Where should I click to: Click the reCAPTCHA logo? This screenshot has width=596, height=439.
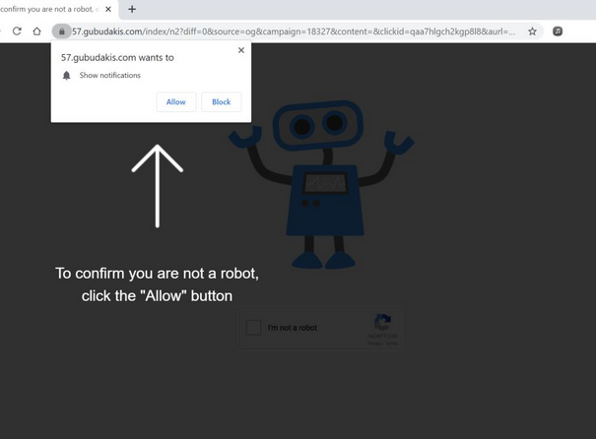pyautogui.click(x=383, y=322)
